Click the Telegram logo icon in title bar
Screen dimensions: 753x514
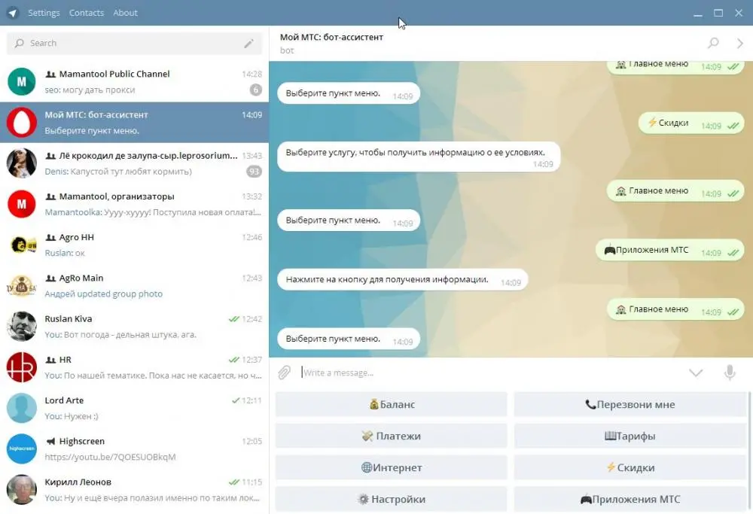[x=13, y=13]
